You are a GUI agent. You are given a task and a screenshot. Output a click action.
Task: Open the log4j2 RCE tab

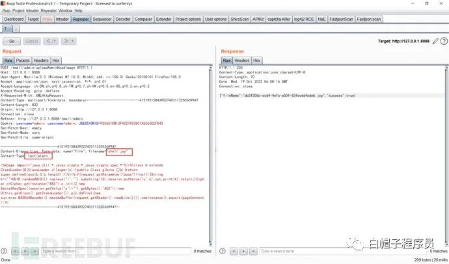tap(304, 19)
